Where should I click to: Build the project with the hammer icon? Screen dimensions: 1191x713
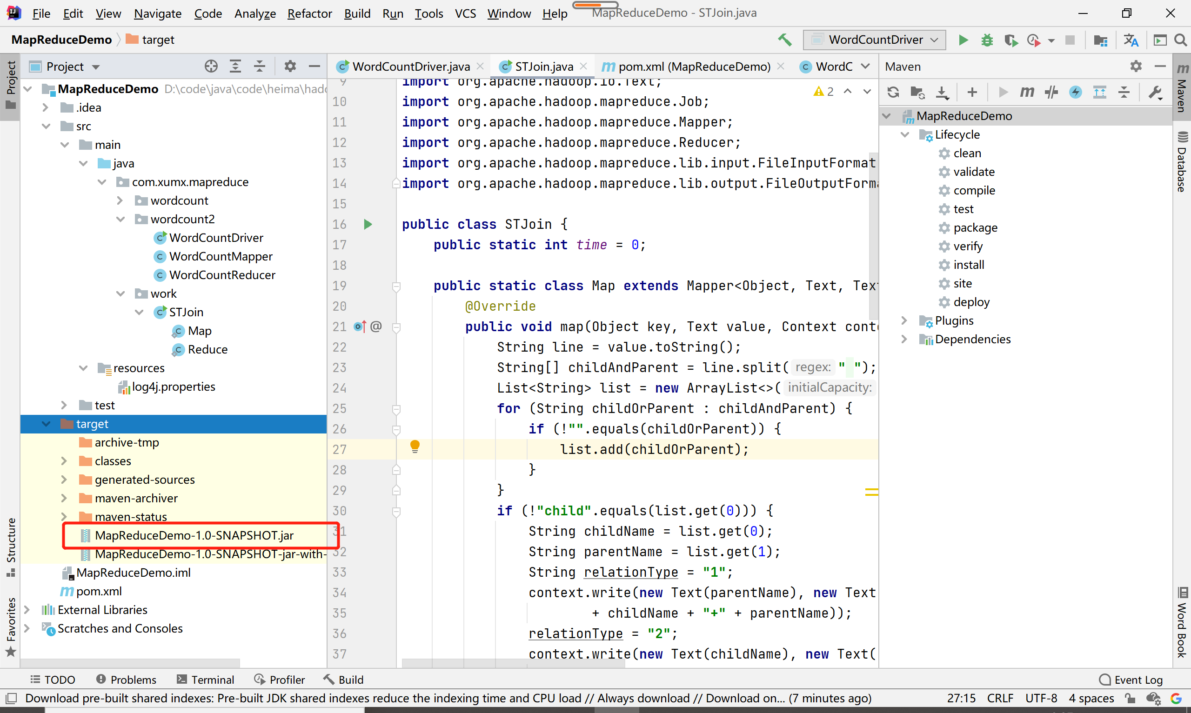coord(784,40)
